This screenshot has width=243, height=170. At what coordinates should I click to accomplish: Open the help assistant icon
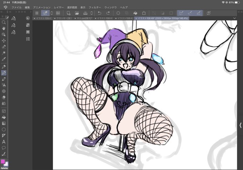click(x=209, y=13)
